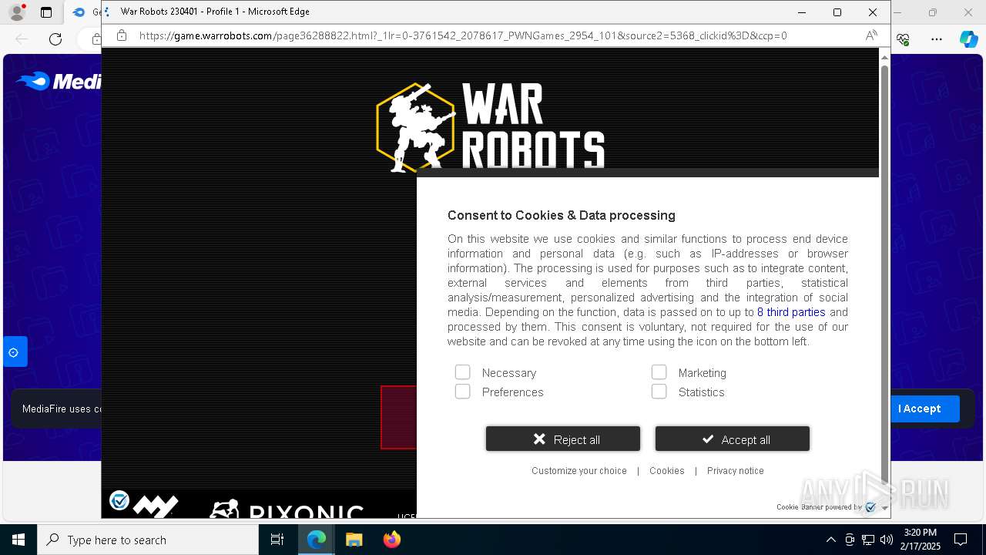986x555 pixels.
Task: Click the Cookie Banner powered by icon
Action: coord(870,507)
